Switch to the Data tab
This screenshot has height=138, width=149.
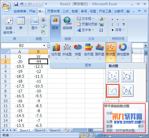pos(75,11)
